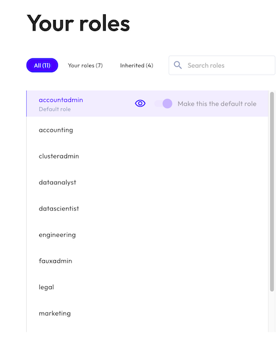Click the roles list vertical scrollbar

click(x=272, y=192)
